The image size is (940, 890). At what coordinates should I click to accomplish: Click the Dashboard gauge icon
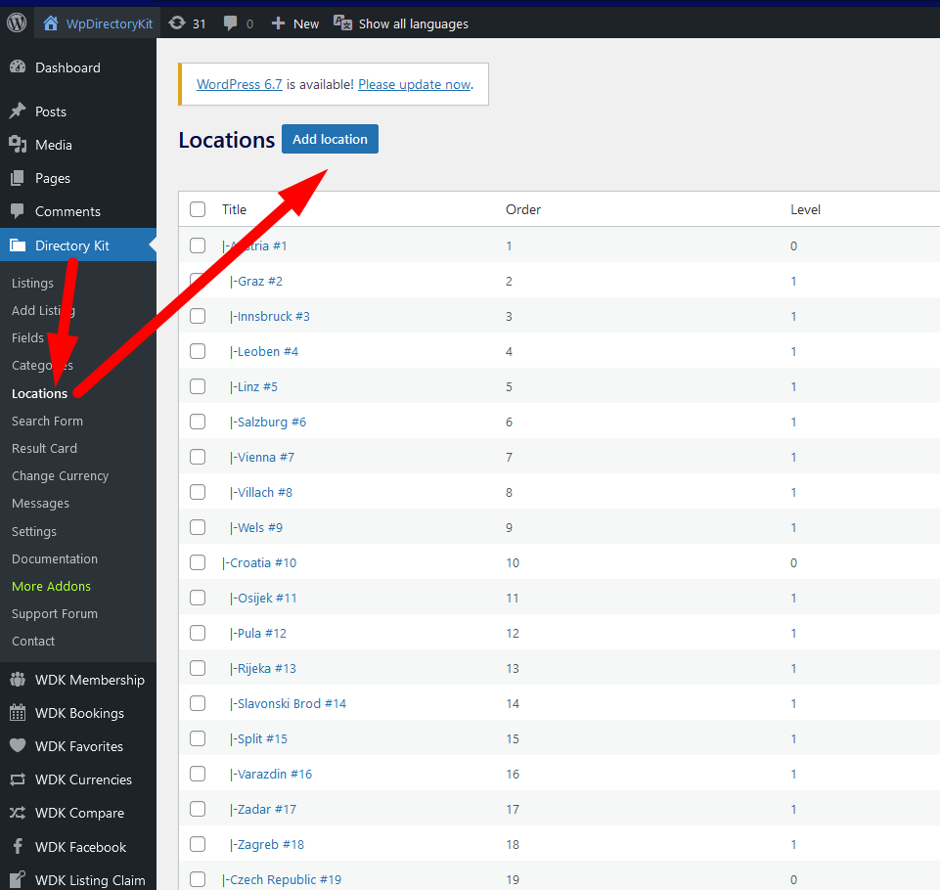coord(18,67)
